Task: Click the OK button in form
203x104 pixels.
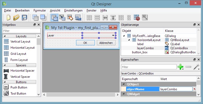Action: [x=85, y=43]
